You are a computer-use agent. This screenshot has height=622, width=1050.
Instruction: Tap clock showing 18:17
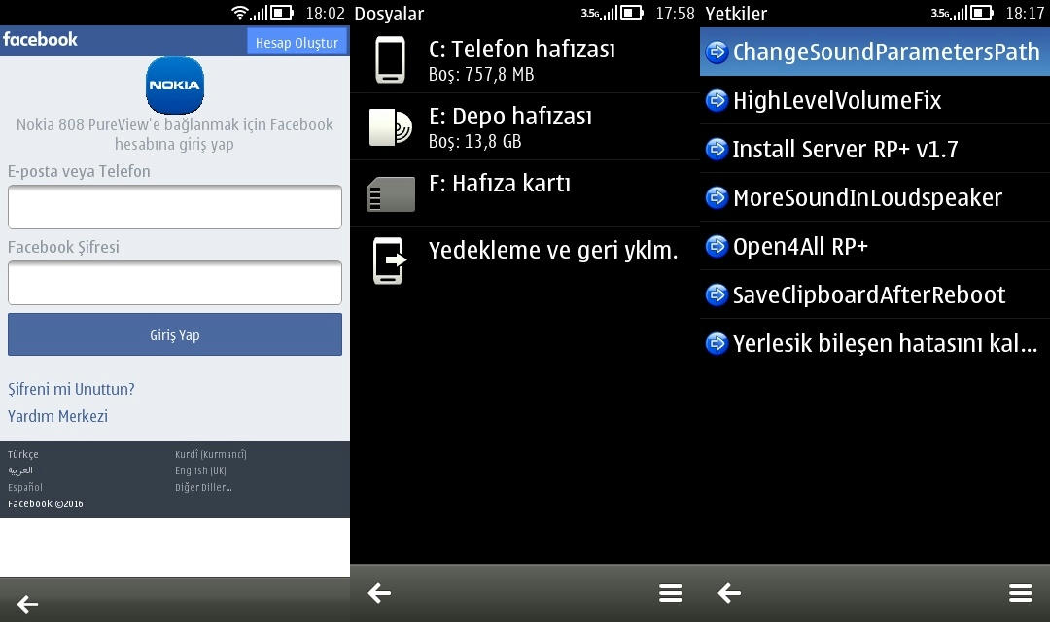point(1025,14)
